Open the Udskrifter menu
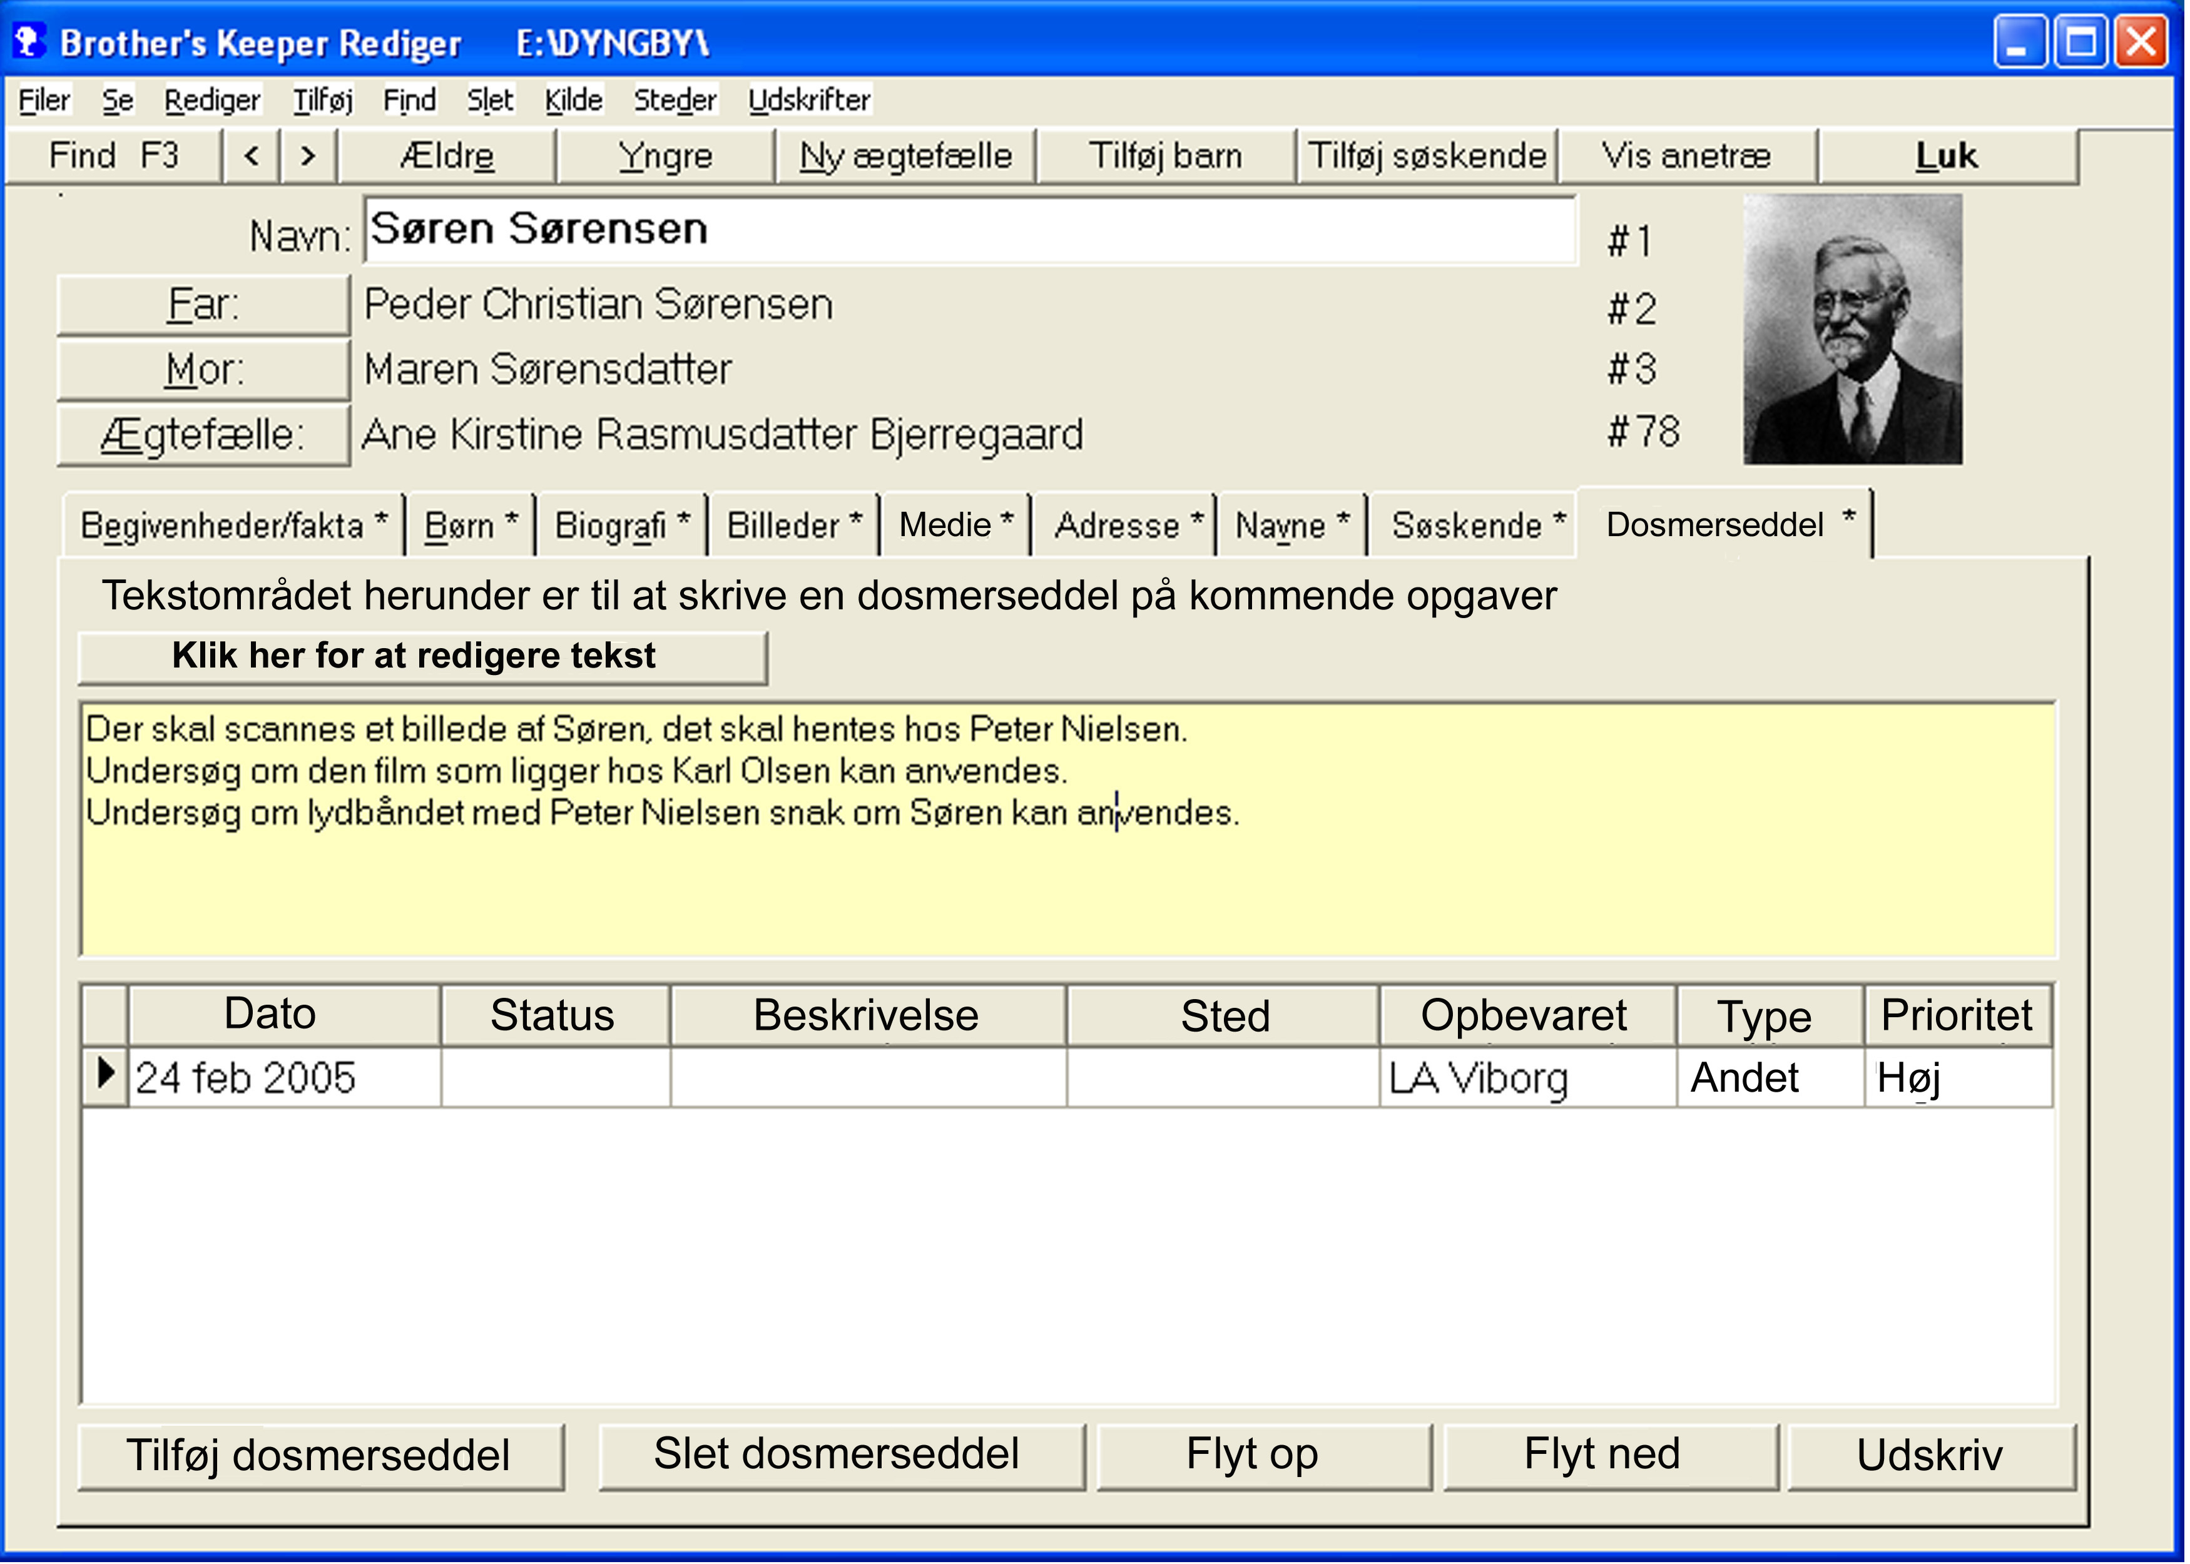2190x1564 pixels. click(x=809, y=100)
